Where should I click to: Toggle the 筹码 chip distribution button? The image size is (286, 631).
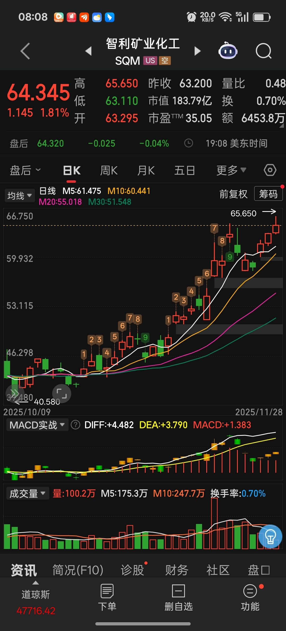[268, 194]
